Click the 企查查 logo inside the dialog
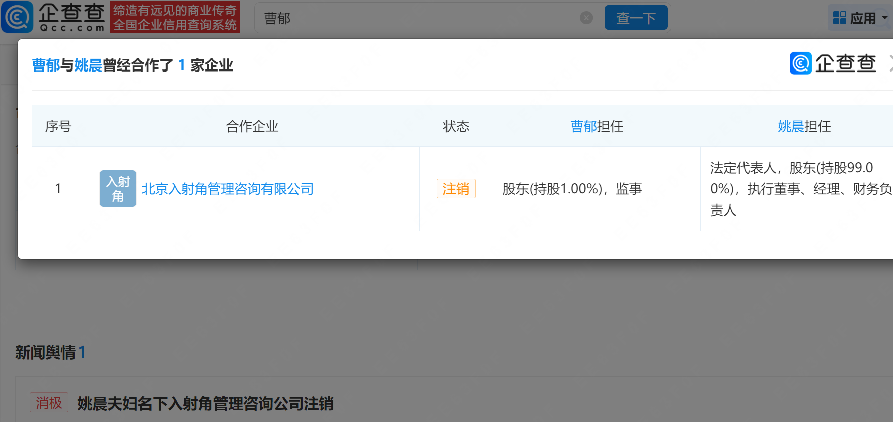This screenshot has height=422, width=893. [833, 63]
